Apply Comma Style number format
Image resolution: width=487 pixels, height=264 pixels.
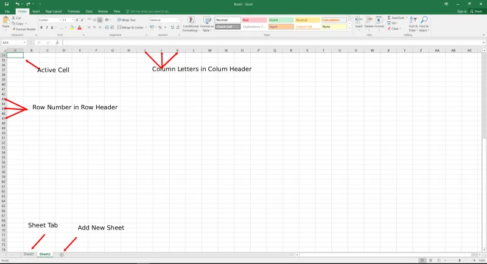click(x=165, y=27)
